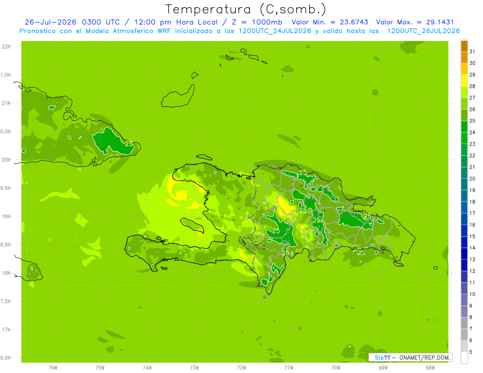Select the date text "26-Jul-2026 0300 UTC"
This screenshot has width=483, height=373.
[72, 22]
